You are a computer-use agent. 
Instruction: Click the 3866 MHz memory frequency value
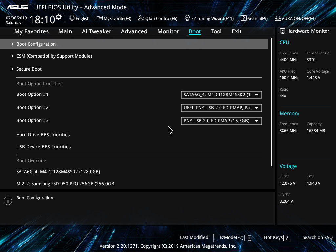pyautogui.click(x=288, y=131)
